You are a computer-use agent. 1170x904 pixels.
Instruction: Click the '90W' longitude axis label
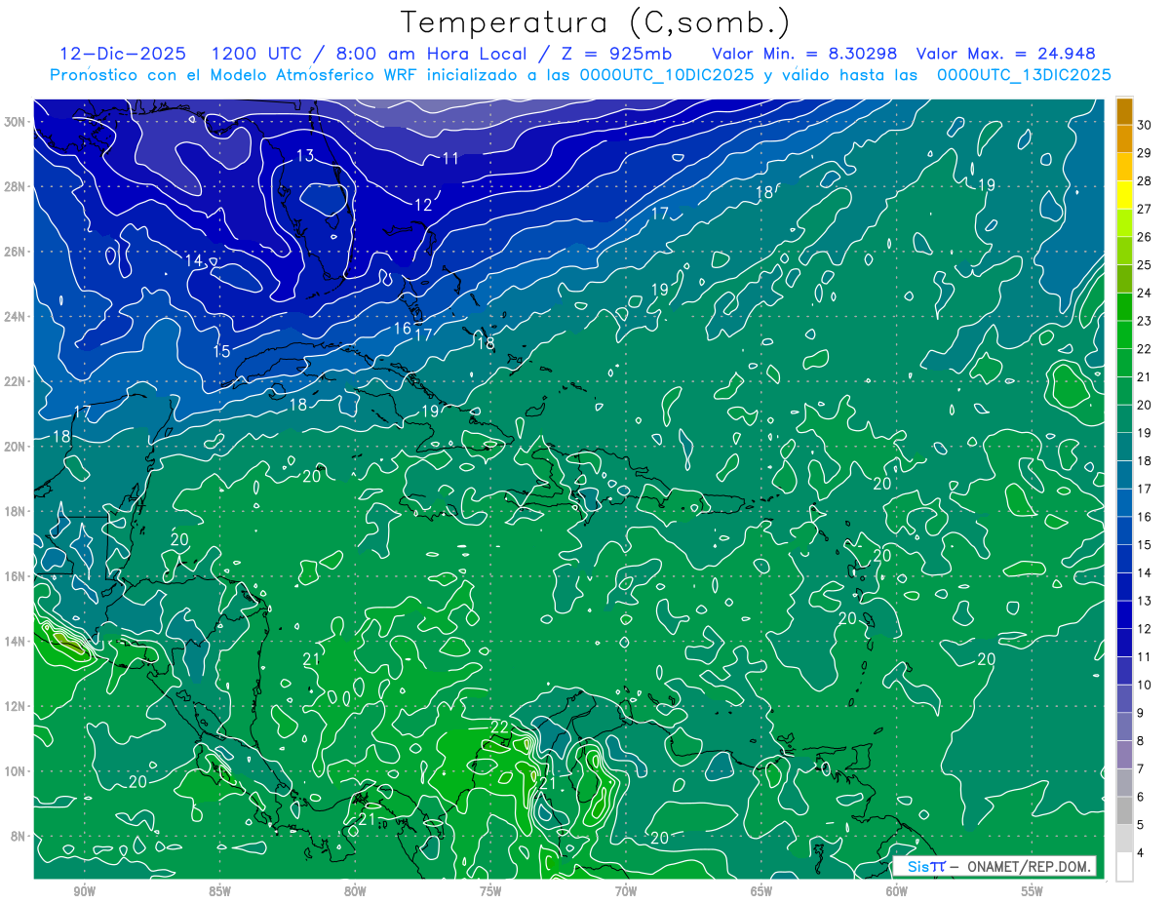pyautogui.click(x=84, y=891)
